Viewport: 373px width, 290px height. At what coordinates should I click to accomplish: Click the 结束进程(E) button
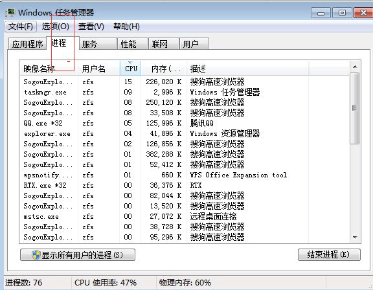point(329,255)
